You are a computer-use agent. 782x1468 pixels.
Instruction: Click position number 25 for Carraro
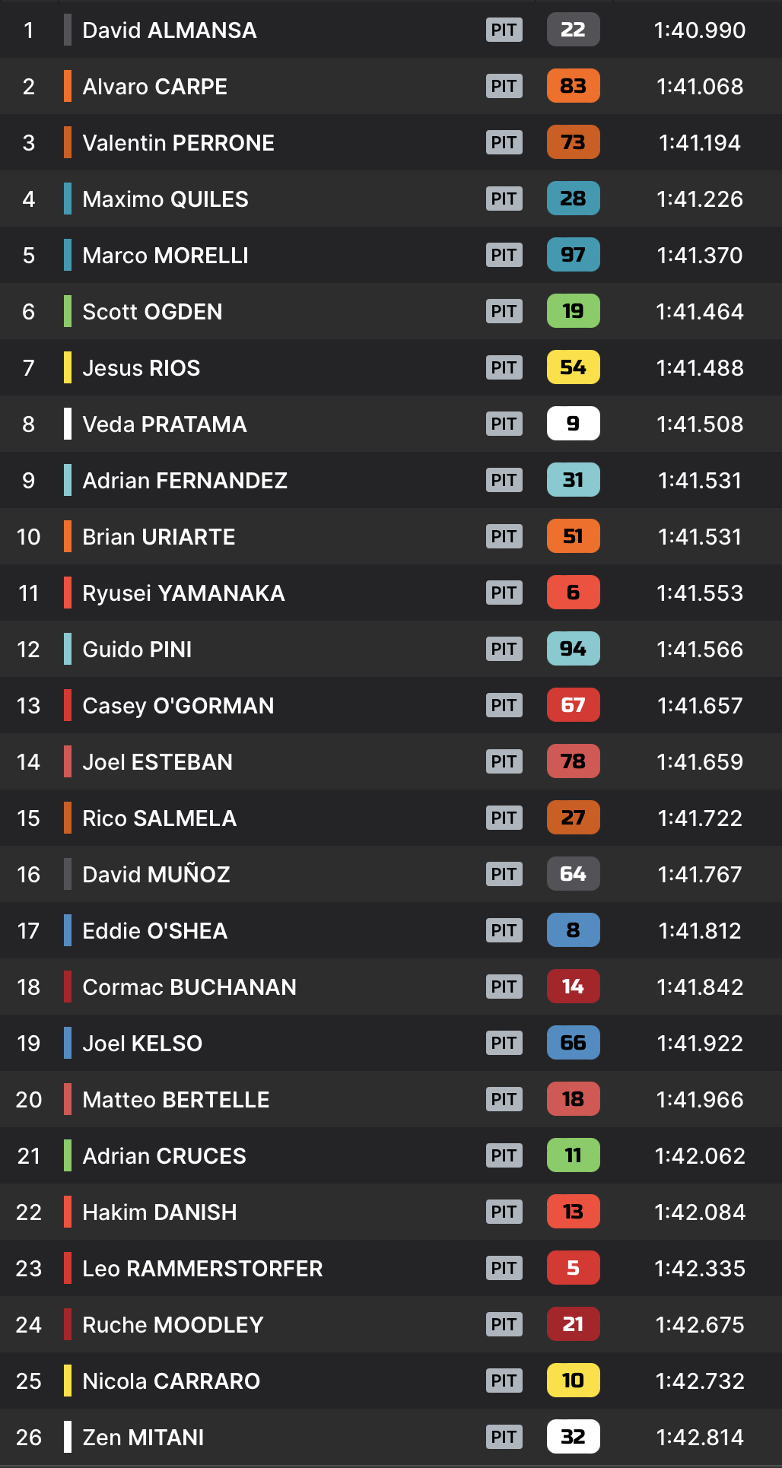[29, 1381]
